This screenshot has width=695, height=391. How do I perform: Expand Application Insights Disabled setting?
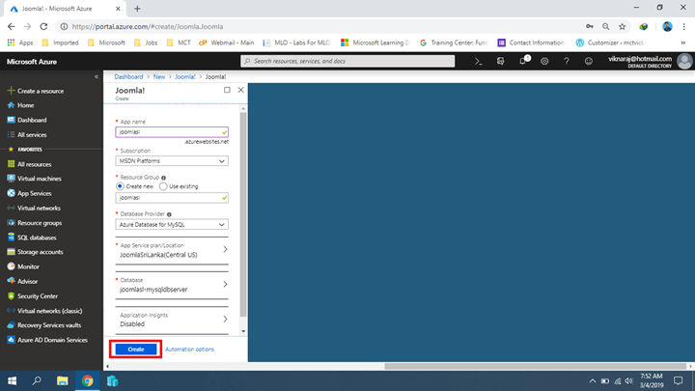coord(172,321)
